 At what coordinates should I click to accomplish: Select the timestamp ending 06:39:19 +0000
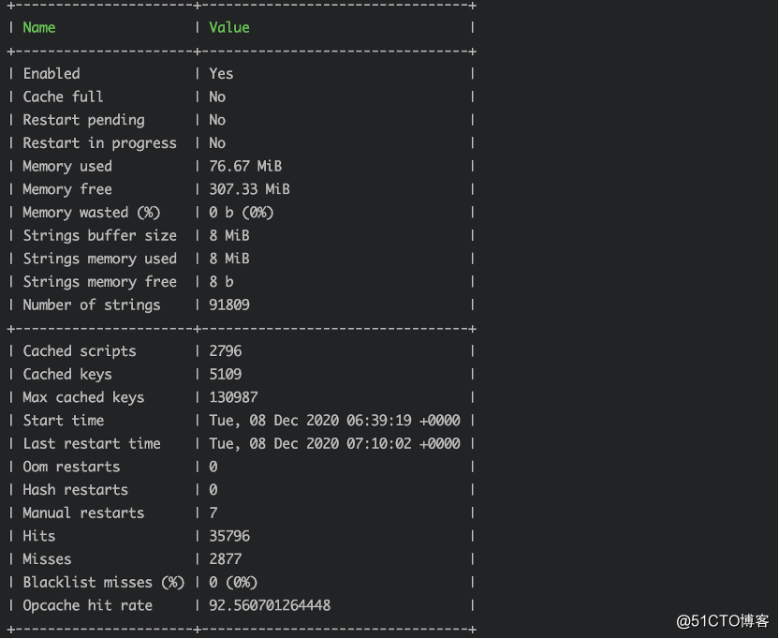click(334, 421)
